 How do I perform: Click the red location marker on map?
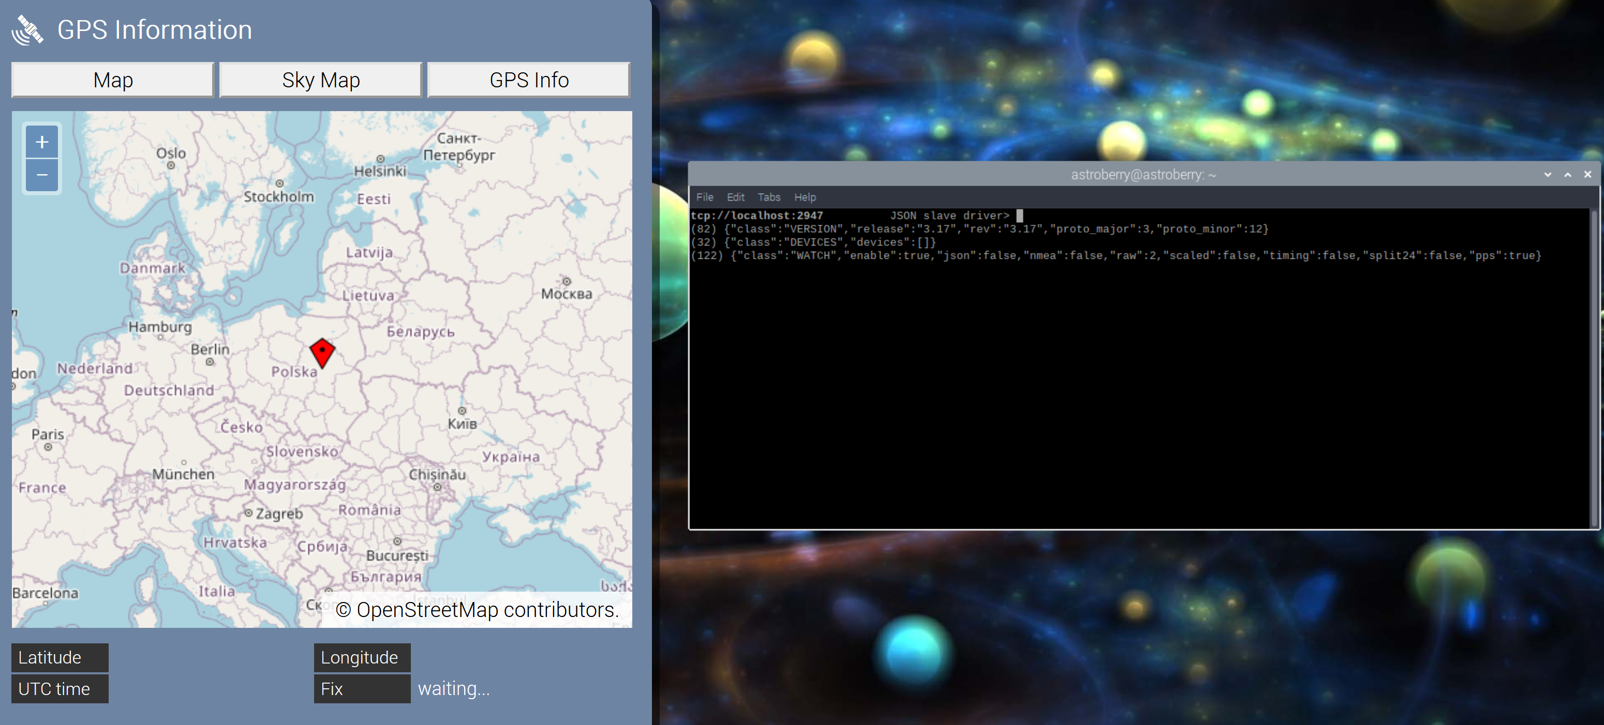(x=322, y=352)
